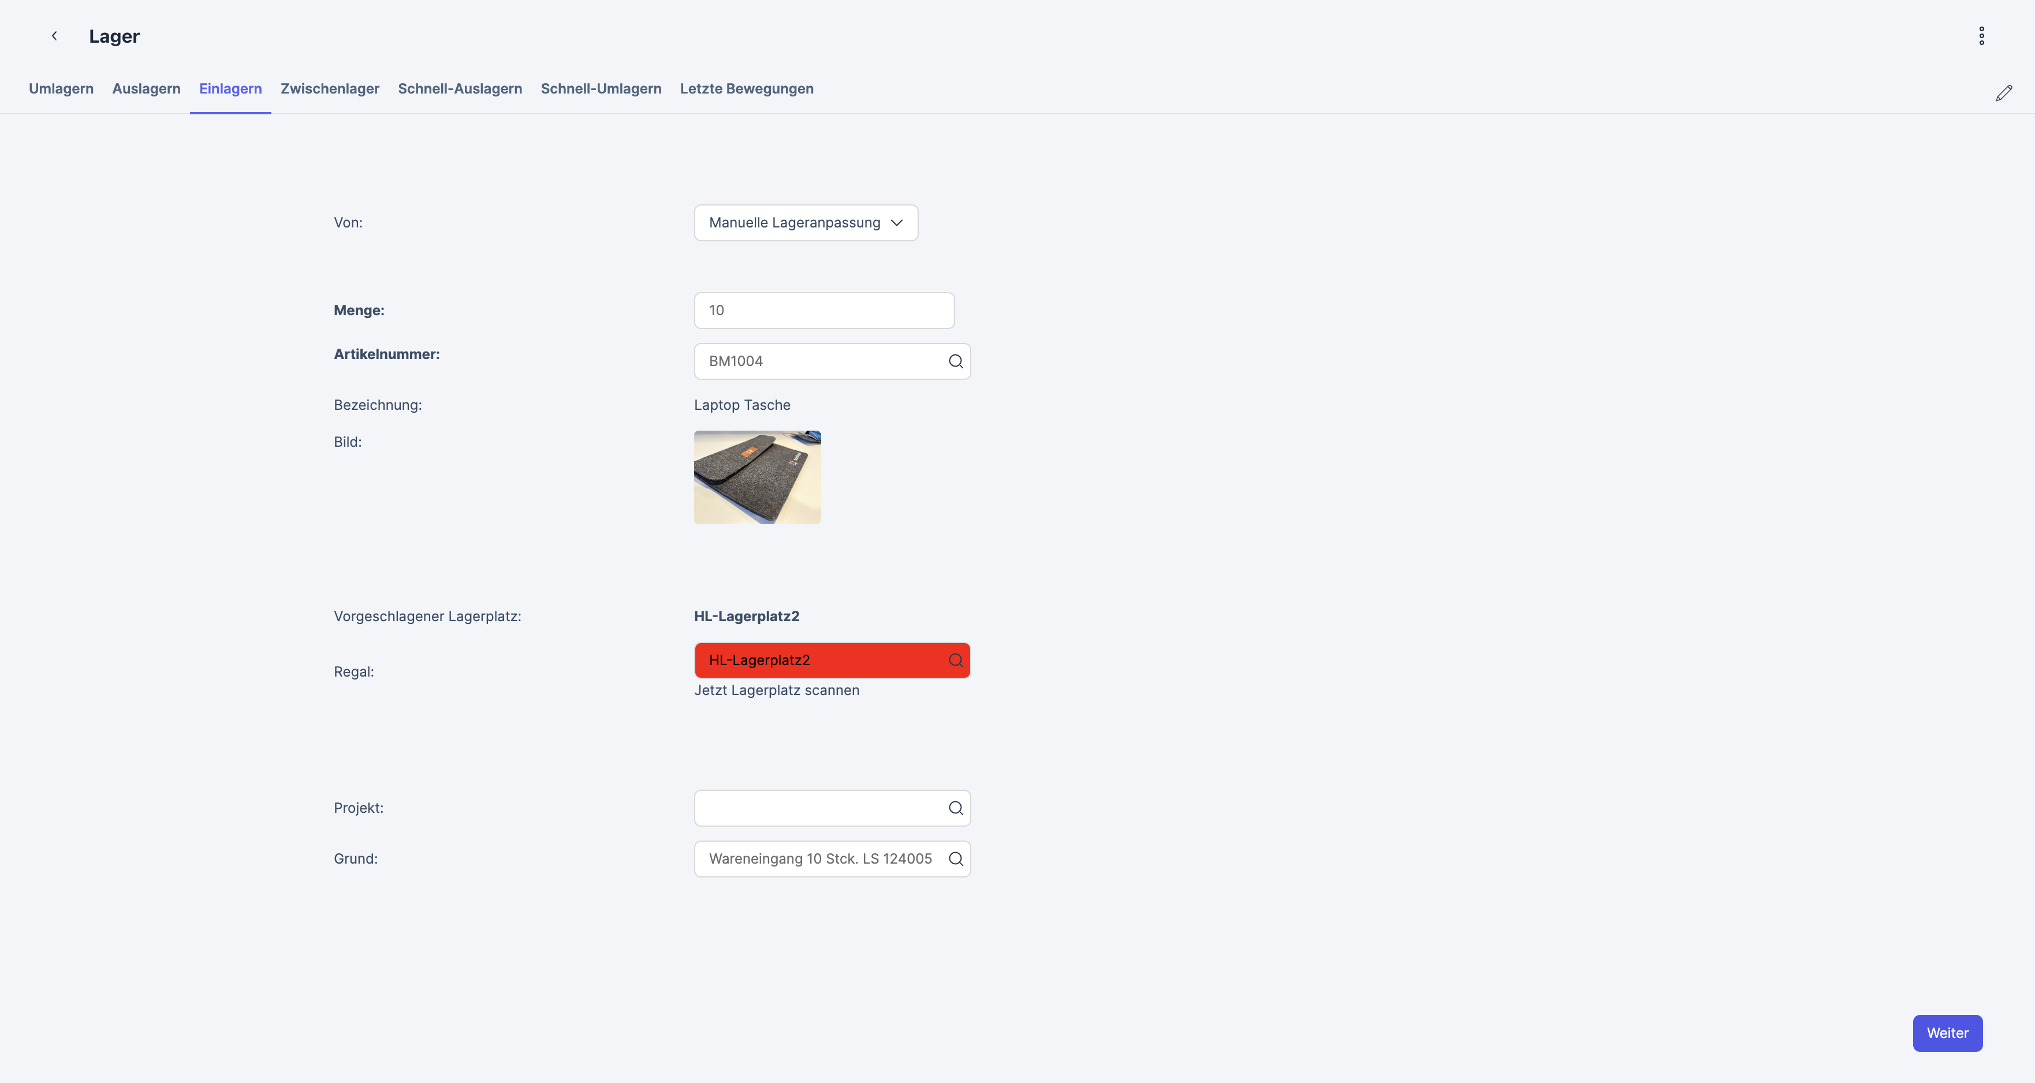This screenshot has width=2035, height=1083.
Task: Switch to the Auslagern tab
Action: click(146, 88)
